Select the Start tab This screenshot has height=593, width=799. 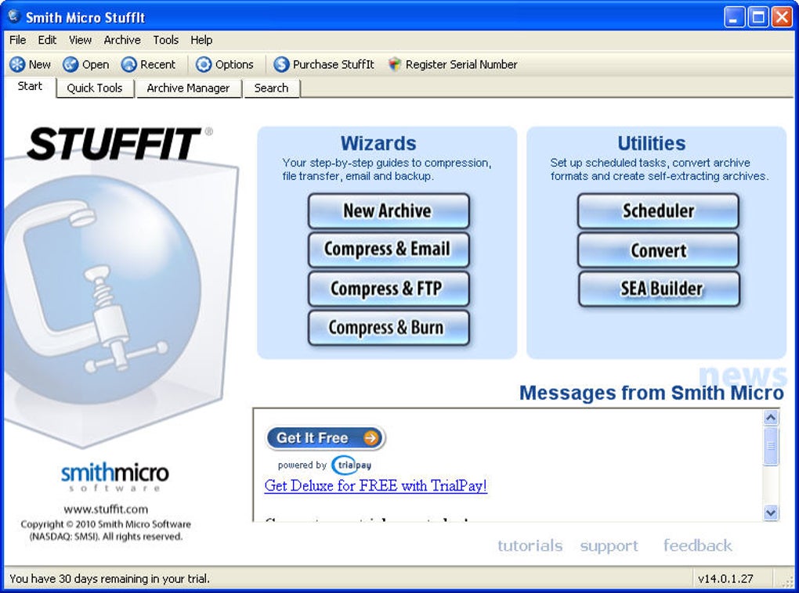(x=30, y=87)
